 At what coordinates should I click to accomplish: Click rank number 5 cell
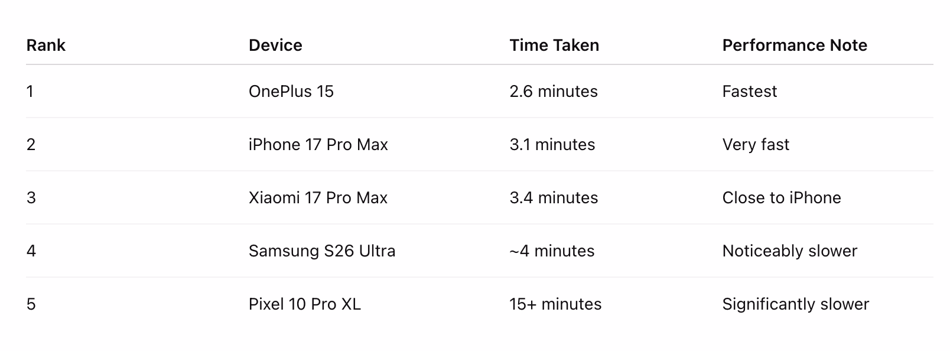click(x=31, y=304)
